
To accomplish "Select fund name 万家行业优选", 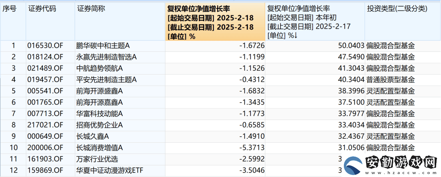I will tap(97, 159).
